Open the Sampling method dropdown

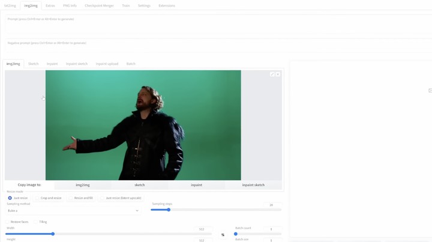pyautogui.click(x=73, y=211)
